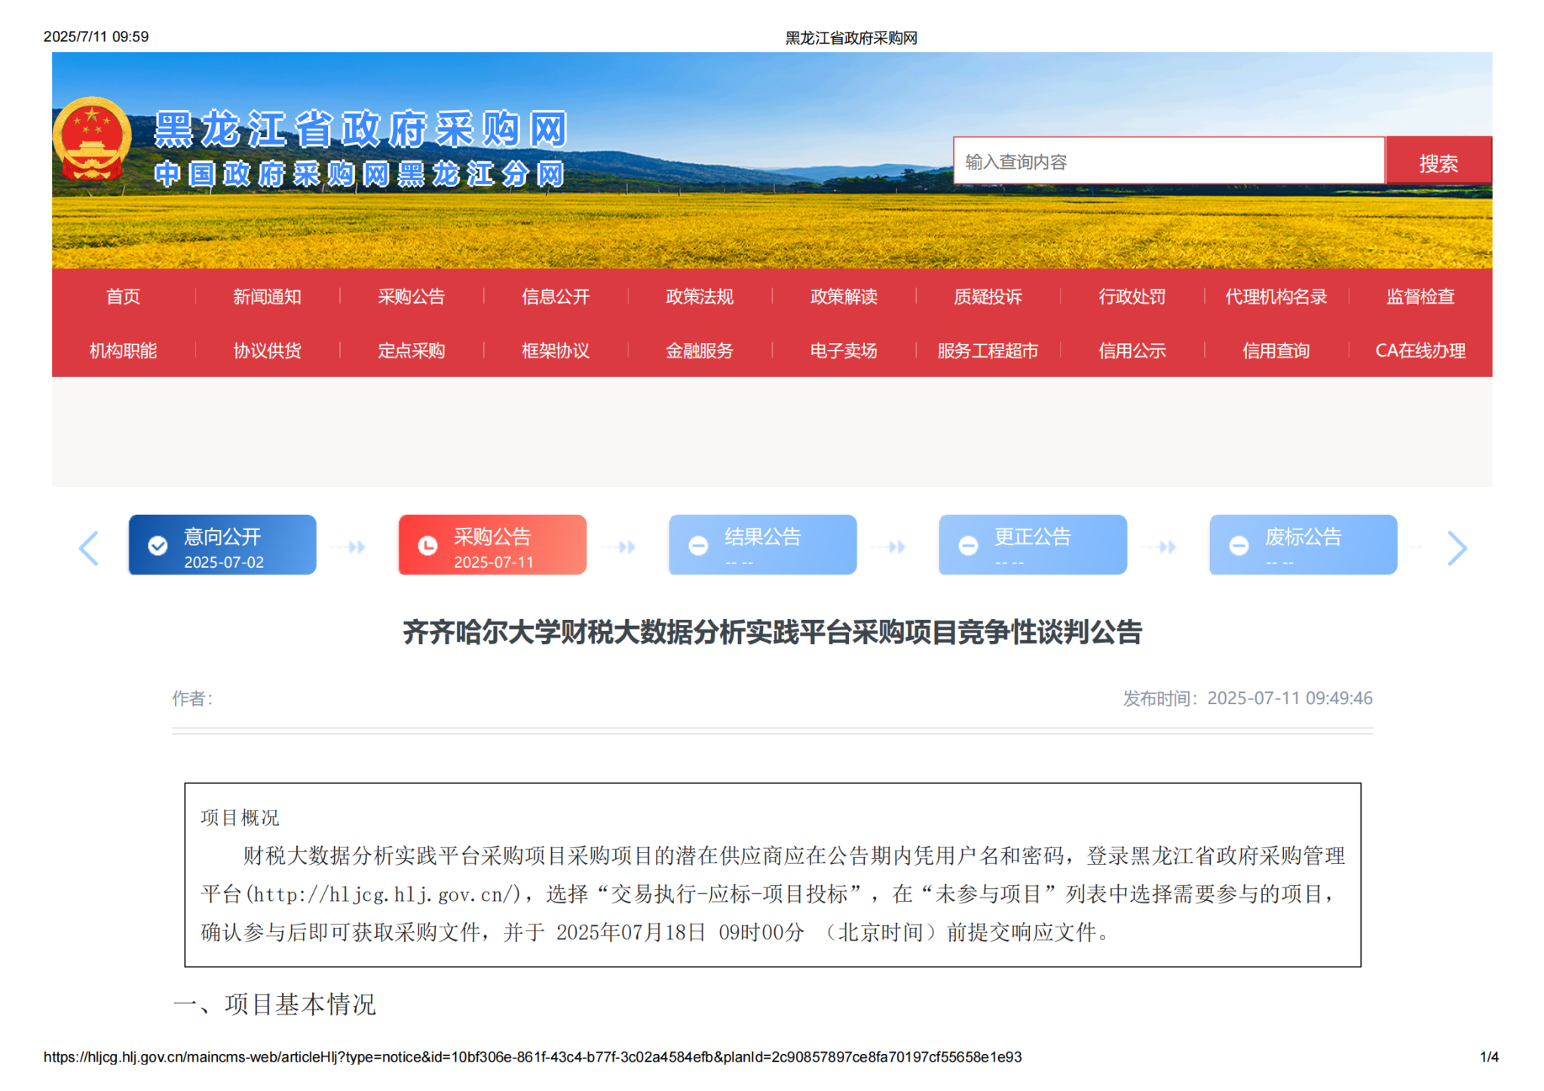Select 代理机构名录 in navigation
The image size is (1544, 1091).
(x=1276, y=296)
